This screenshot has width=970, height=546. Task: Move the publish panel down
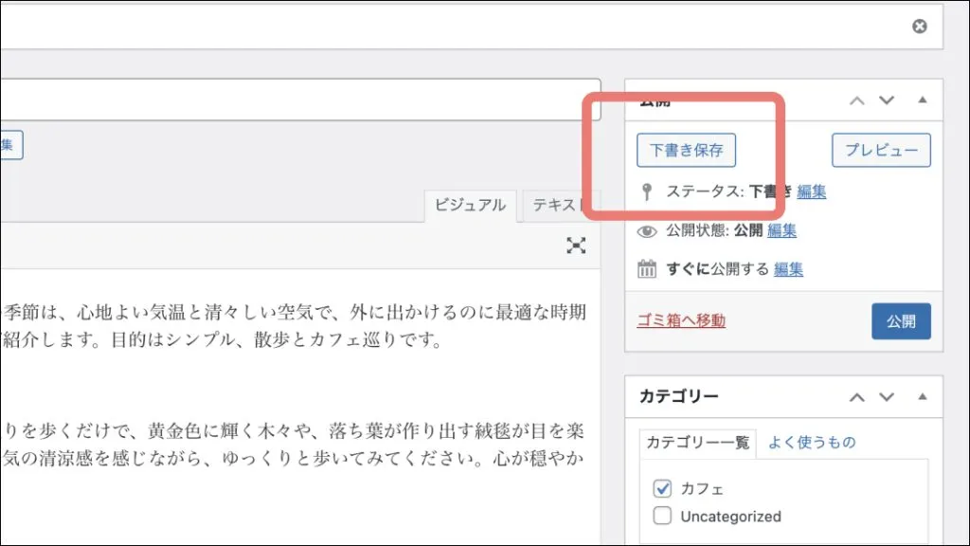coord(887,100)
